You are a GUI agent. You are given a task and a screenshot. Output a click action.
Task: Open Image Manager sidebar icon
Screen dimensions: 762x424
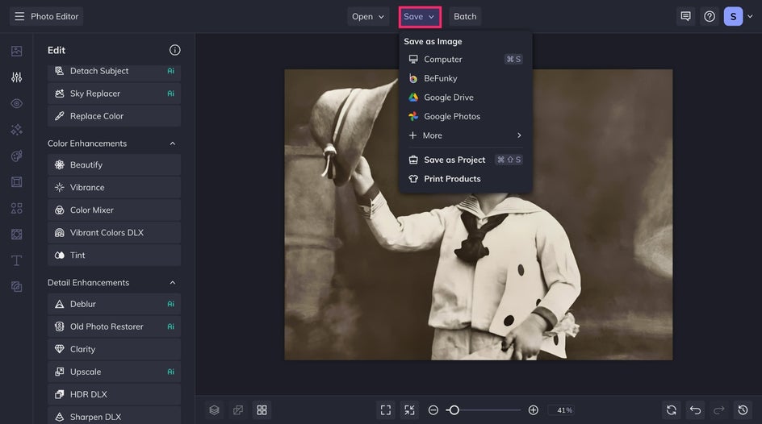16,51
